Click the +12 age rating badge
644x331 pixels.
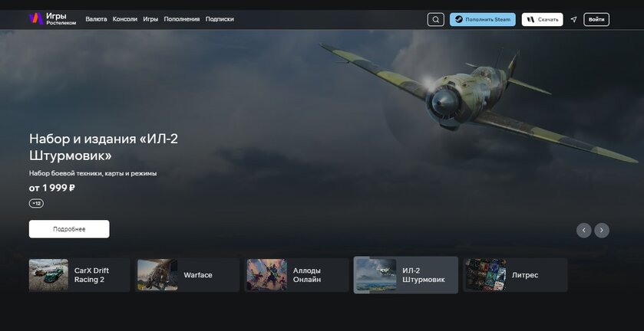[x=36, y=204]
